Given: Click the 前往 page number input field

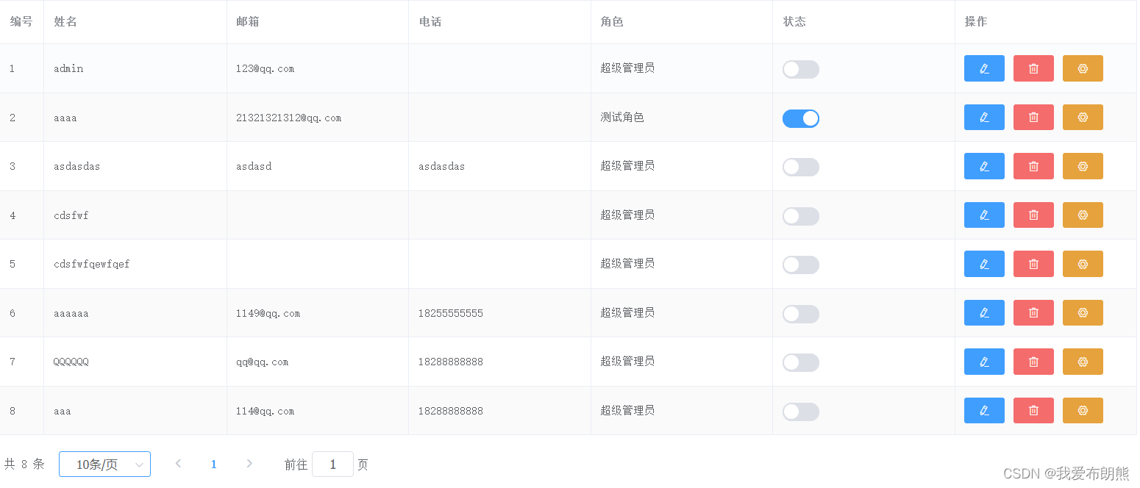Looking at the screenshot, I should (x=332, y=464).
